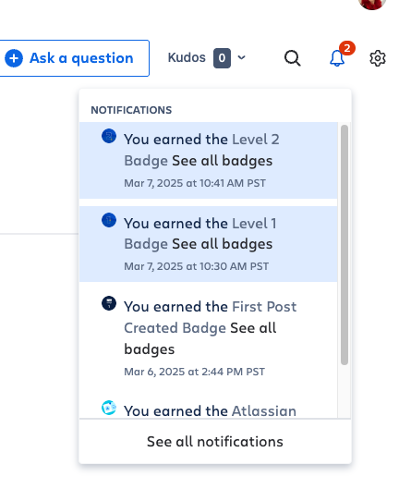Open the user profile avatar
Screen dimensions: 411x489
[372, 4]
